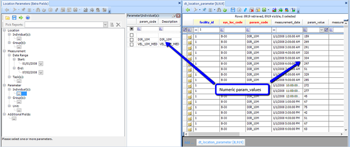Check the VEL_10M_MED parameter checkbox
Viewport: 350px width, 147px height.
point(132,44)
